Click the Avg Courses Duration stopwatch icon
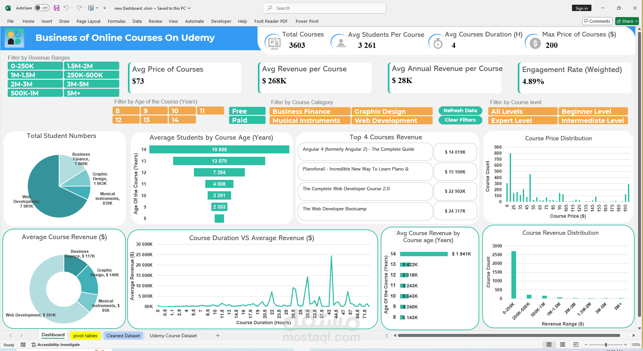 (x=438, y=43)
